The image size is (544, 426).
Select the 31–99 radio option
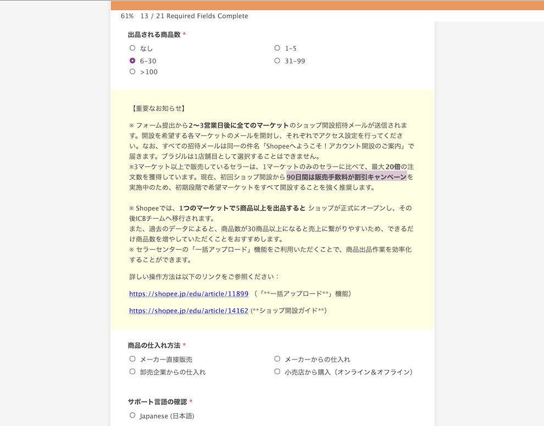pos(277,60)
